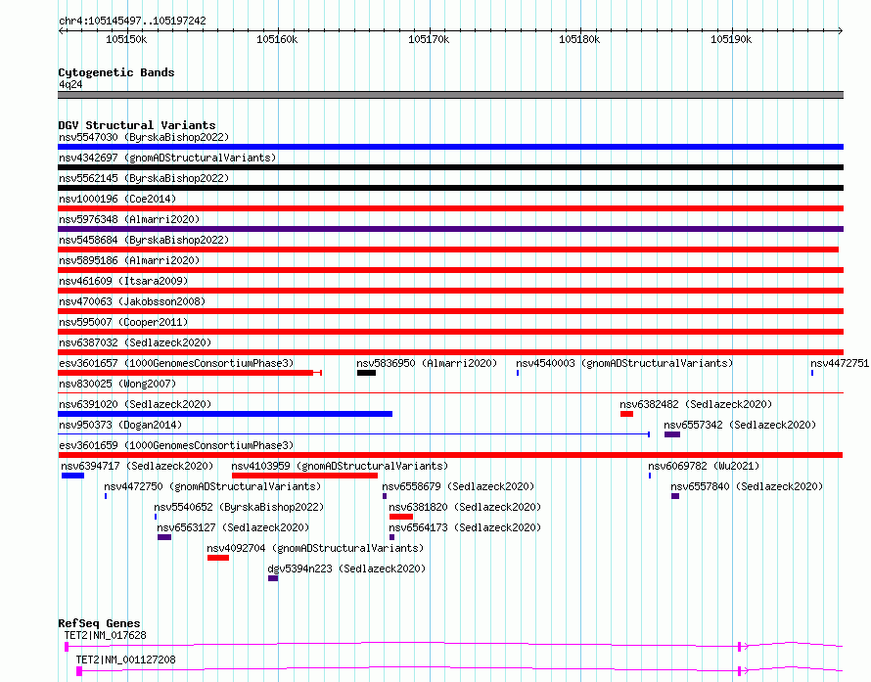Select the TET2|NM_001127208 transcript label
The width and height of the screenshot is (871, 682).
click(x=125, y=659)
